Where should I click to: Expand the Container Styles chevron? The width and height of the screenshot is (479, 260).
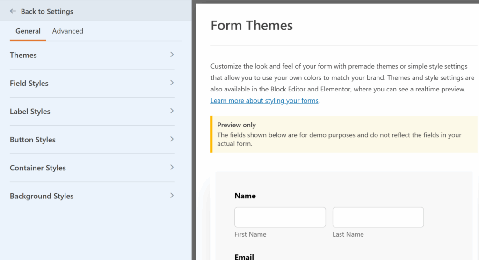click(x=172, y=167)
